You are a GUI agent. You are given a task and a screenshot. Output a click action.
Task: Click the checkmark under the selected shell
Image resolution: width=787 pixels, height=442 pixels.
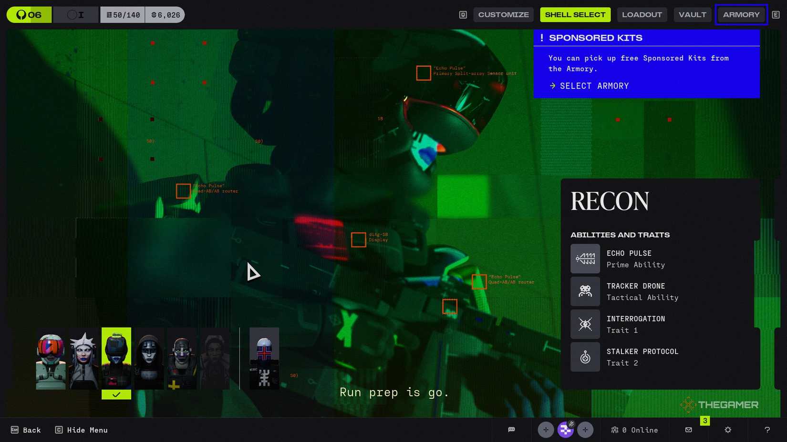click(x=116, y=394)
